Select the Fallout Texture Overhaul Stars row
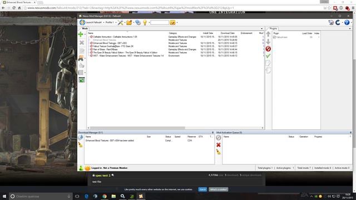The image size is (356, 200). (176, 46)
